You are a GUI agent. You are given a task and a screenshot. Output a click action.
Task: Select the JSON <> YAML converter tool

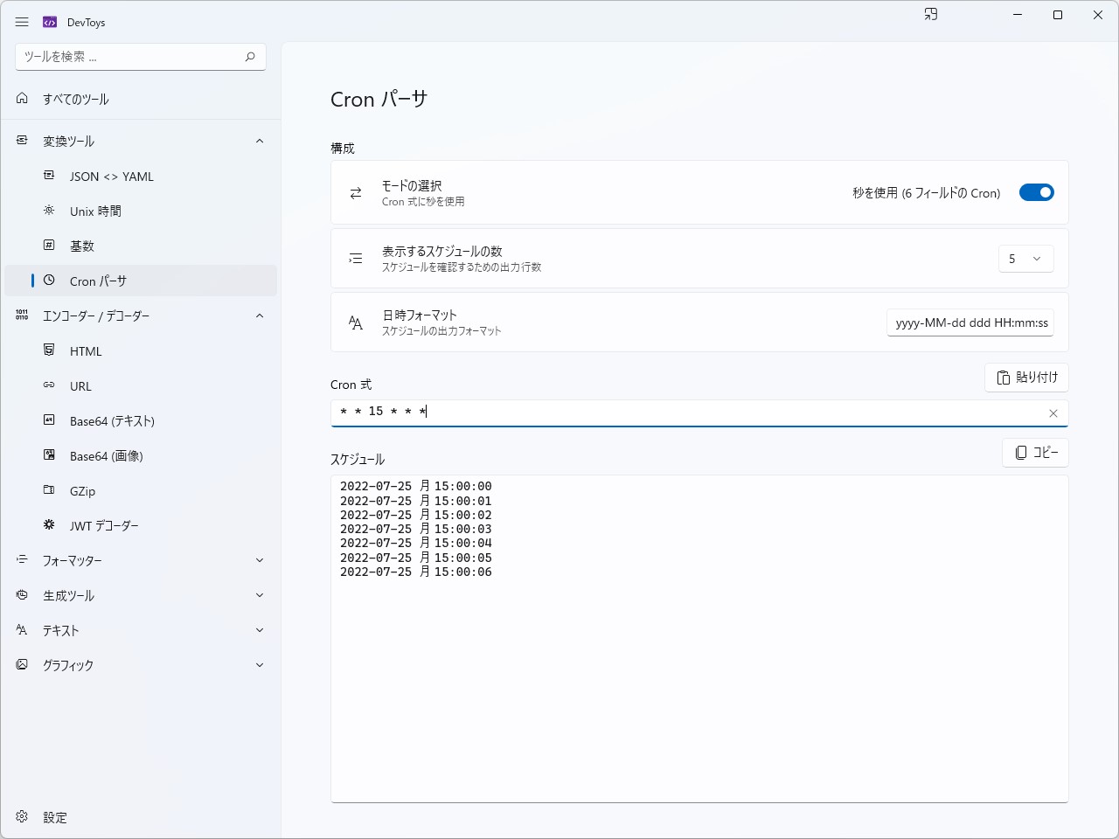[x=111, y=176]
